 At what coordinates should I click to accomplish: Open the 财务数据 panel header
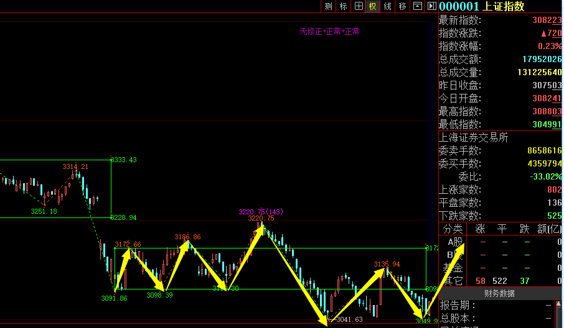point(499,293)
